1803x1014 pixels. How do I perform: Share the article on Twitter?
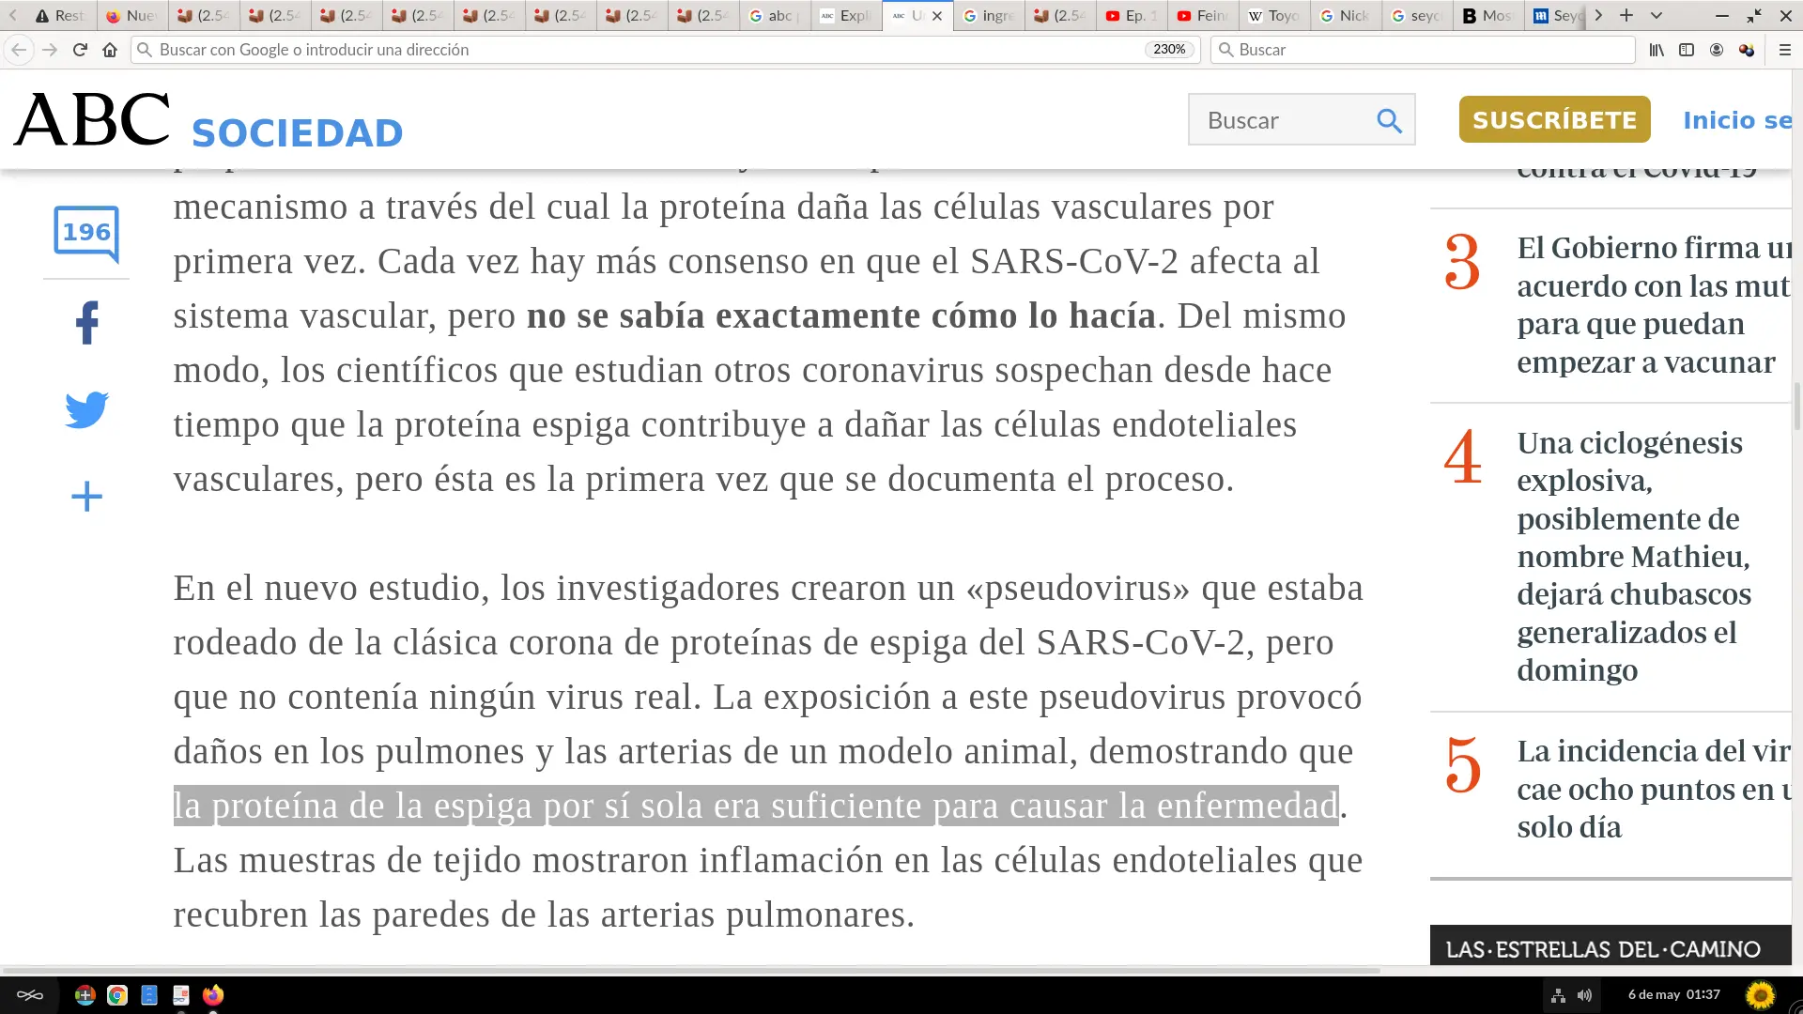[x=86, y=410]
